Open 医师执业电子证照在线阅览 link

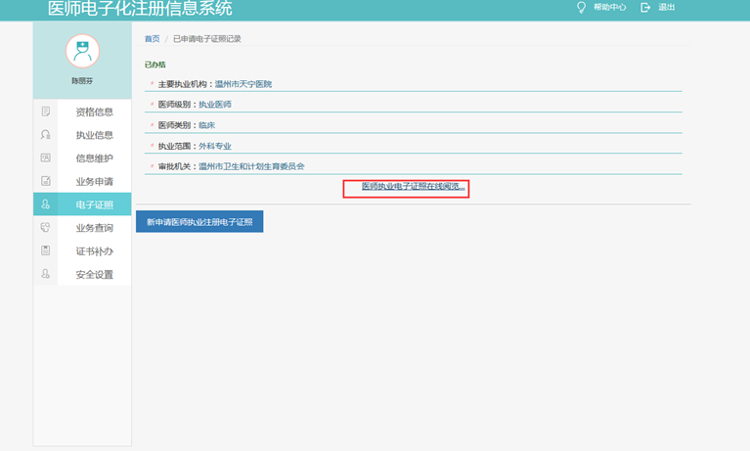pyautogui.click(x=413, y=186)
